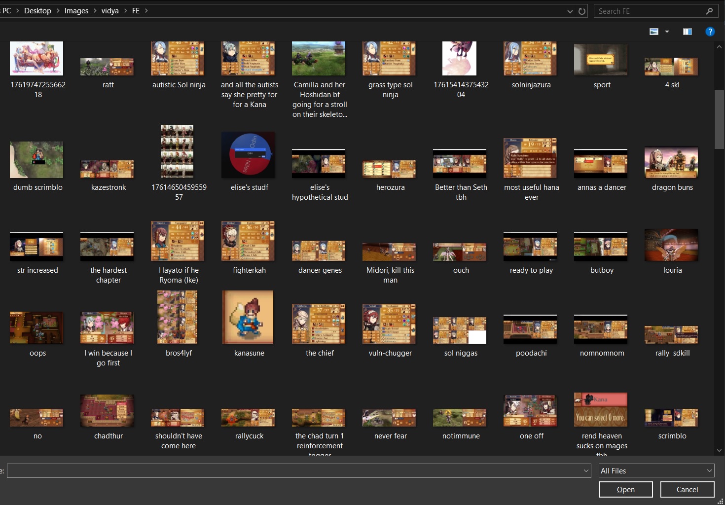Refresh the FE folder listing
The height and width of the screenshot is (505, 725).
click(582, 11)
